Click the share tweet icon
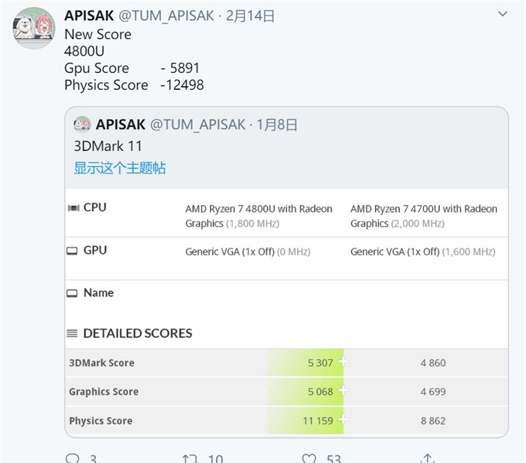The image size is (526, 463). click(x=427, y=458)
